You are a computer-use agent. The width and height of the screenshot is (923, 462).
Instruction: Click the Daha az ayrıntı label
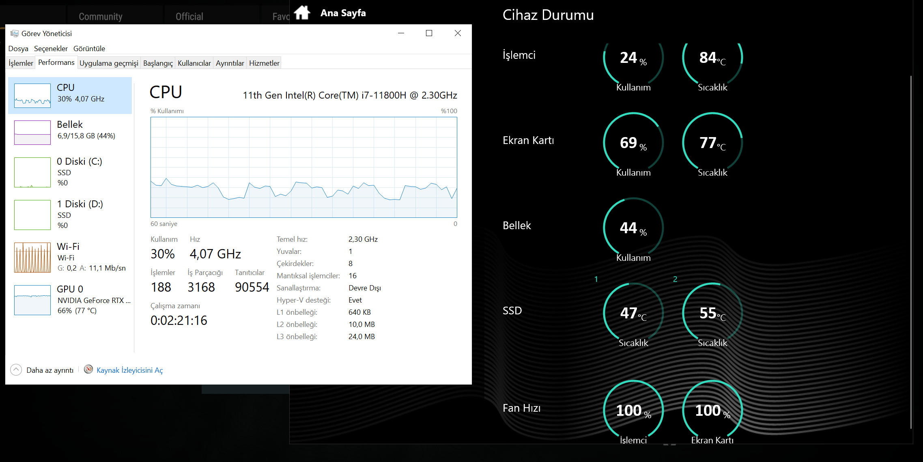coord(50,370)
